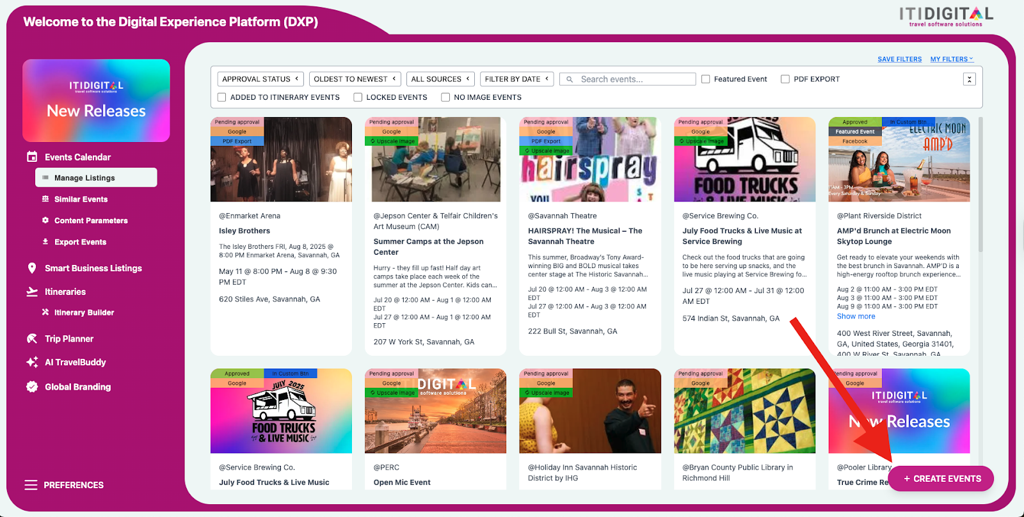
Task: Click 574 Indian St, Savannah, GA address
Action: coord(731,318)
